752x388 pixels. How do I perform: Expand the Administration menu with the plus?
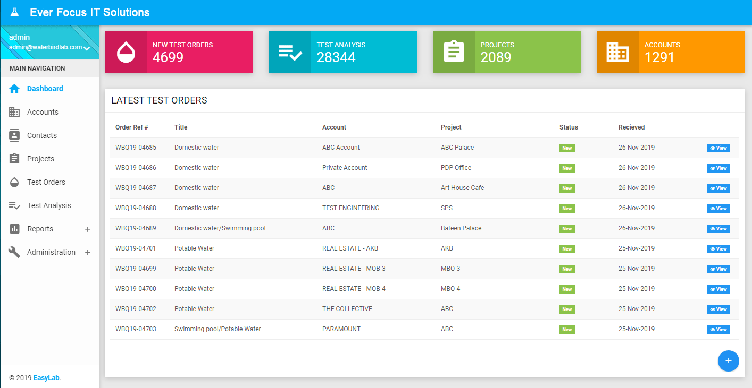point(87,252)
